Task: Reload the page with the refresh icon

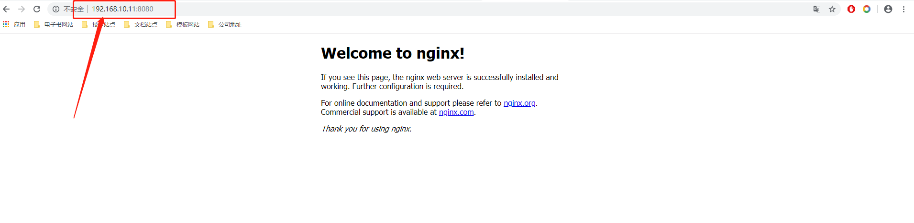Action: pyautogui.click(x=37, y=9)
